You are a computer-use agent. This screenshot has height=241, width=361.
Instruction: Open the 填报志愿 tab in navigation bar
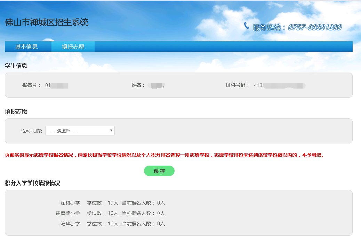(x=73, y=47)
